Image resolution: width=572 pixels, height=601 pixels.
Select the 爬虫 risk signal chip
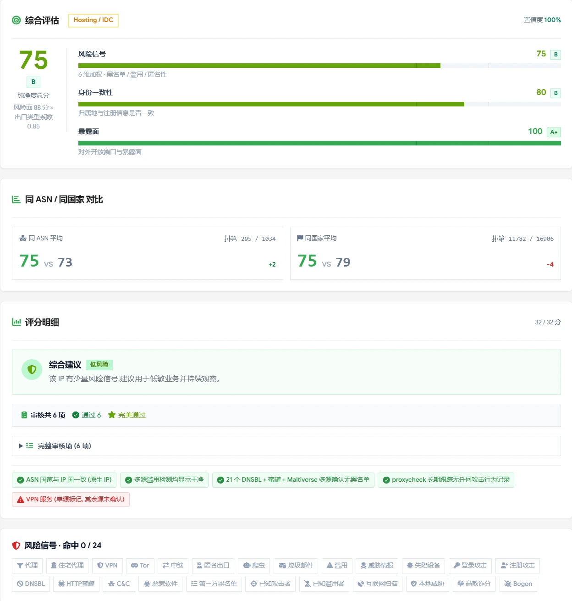tap(254, 566)
